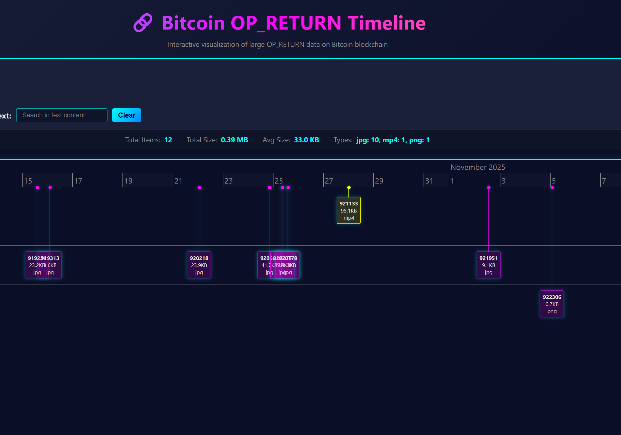Click the pink marker above block 921951
The width and height of the screenshot is (621, 435).
coord(489,188)
